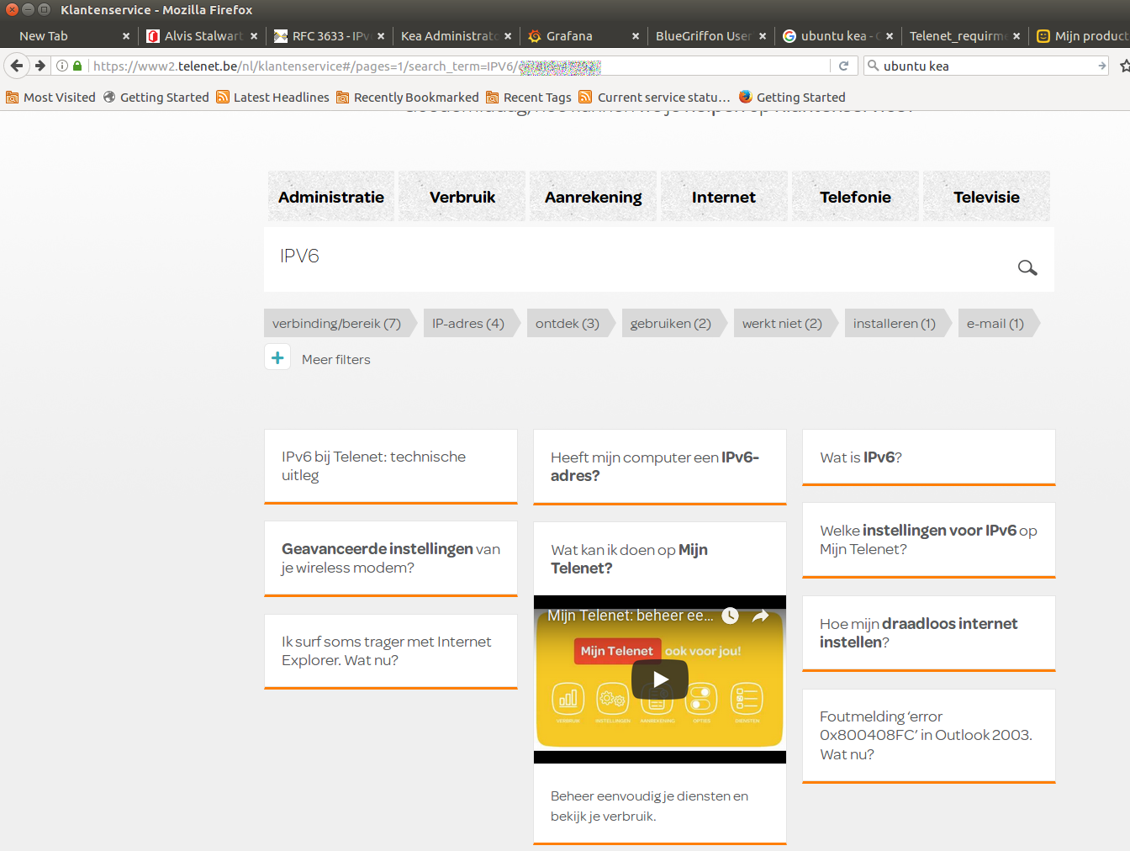Close the Alvis Stalwart tab
1130x851 pixels.
pos(254,36)
